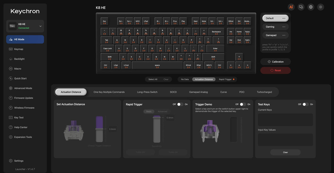Select the Gamepad profile
334x173 pixels.
pyautogui.click(x=275, y=35)
